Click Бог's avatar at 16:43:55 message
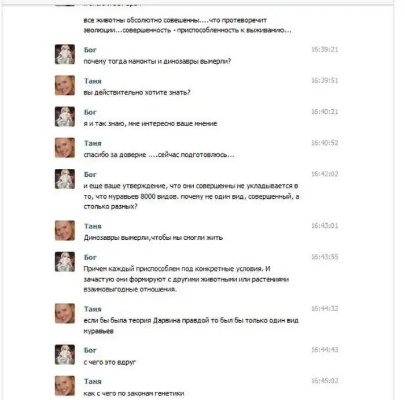The height and width of the screenshot is (400, 405). (65, 262)
